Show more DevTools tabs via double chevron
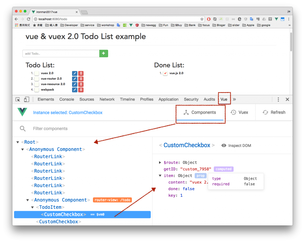305x243 pixels. 234,99
